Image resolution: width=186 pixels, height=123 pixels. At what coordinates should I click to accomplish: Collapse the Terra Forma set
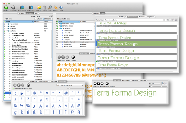[x=60, y=28]
